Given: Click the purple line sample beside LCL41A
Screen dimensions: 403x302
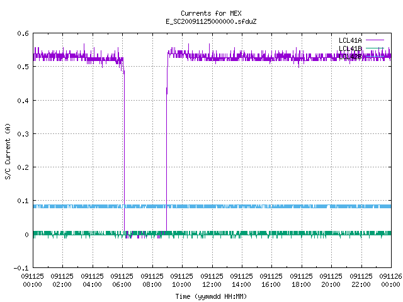Looking at the screenshot, I should click(375, 40).
